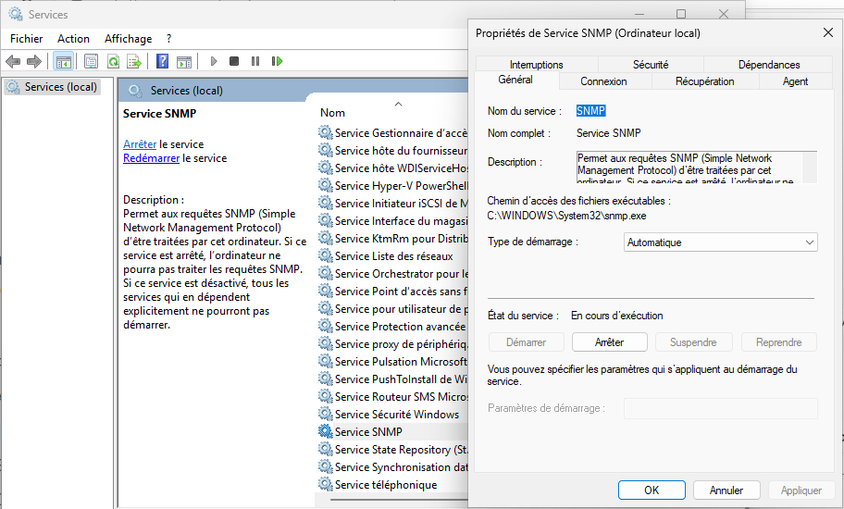
Task: Select Service SNMP in the services list
Action: coord(367,432)
